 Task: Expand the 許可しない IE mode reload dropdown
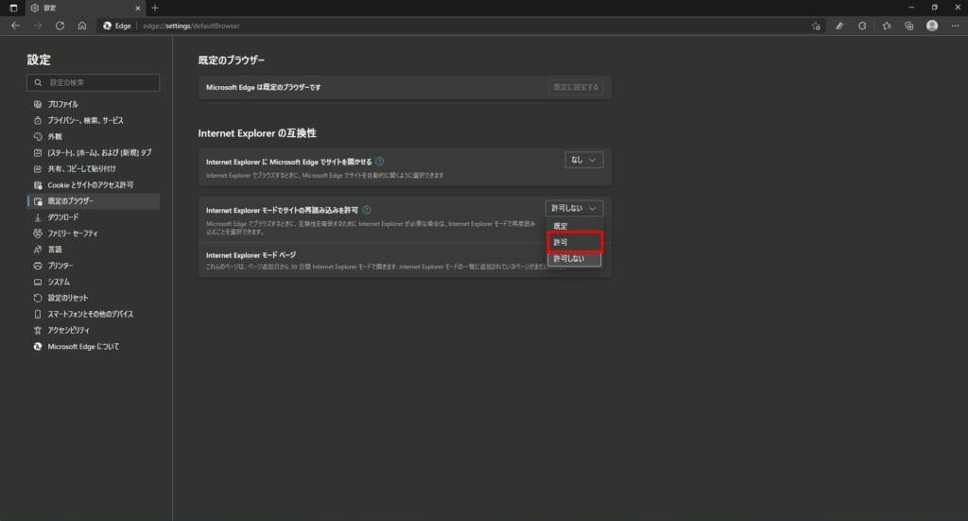click(x=574, y=208)
